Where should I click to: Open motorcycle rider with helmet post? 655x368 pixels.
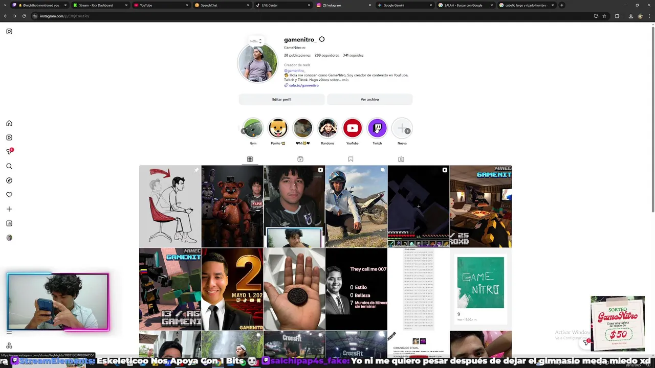(356, 206)
